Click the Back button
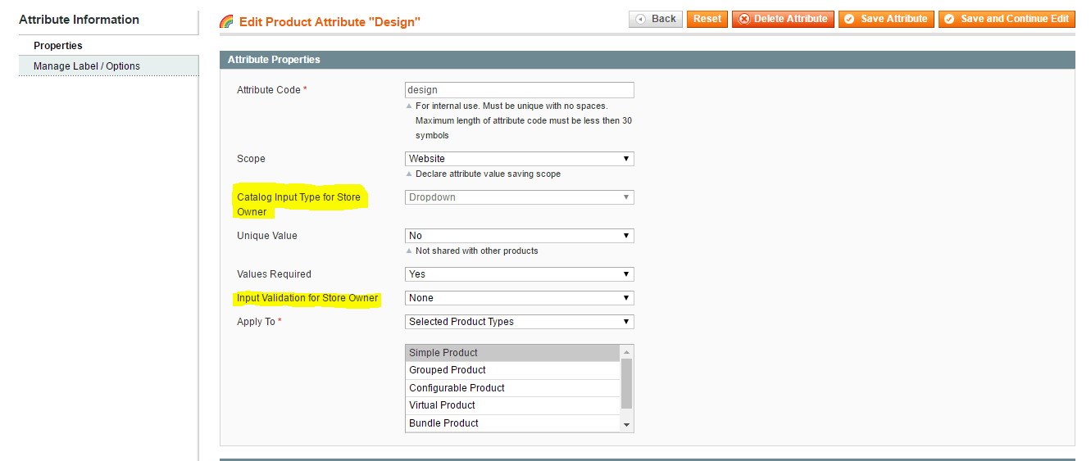Image resolution: width=1091 pixels, height=461 pixels. [656, 19]
